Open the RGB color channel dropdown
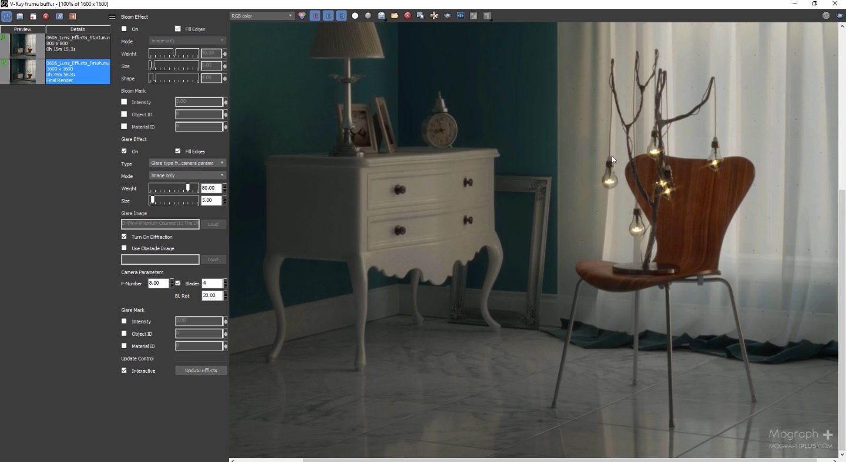The image size is (846, 462). coord(262,16)
